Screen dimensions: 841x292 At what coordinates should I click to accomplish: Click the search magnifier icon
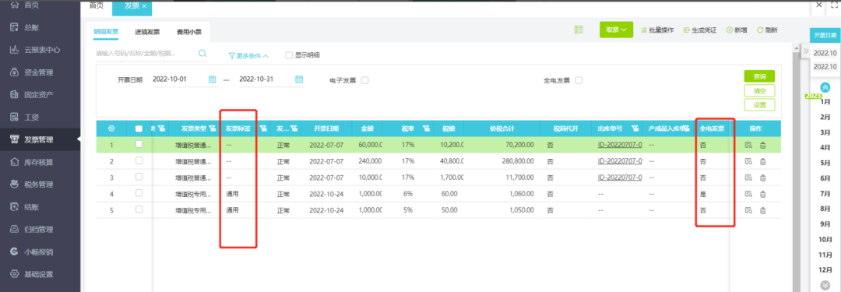pyautogui.click(x=202, y=53)
